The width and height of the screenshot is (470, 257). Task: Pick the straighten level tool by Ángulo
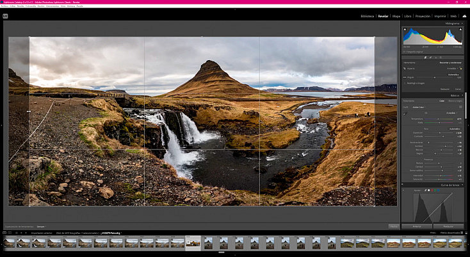[405, 77]
